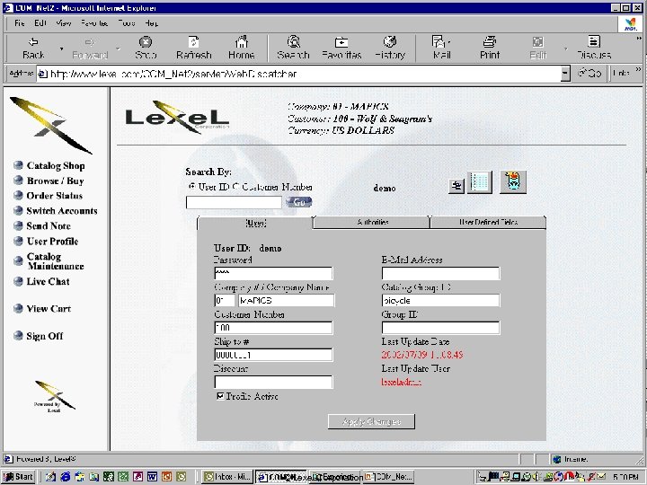Click the Company Name field showing MAPICS
647x485 pixels.
(286, 300)
